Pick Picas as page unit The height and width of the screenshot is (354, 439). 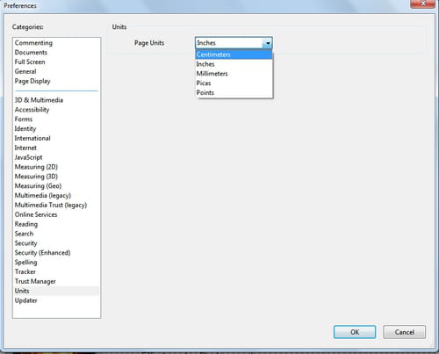pos(234,83)
